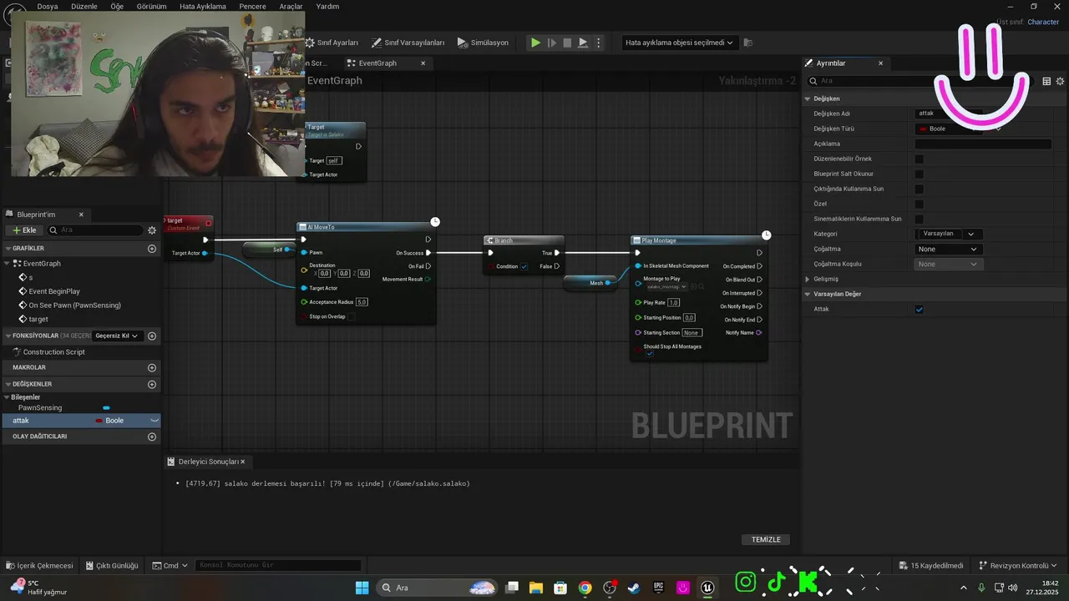Click the eject play icon
Screen dimensions: 1069x601
point(583,43)
